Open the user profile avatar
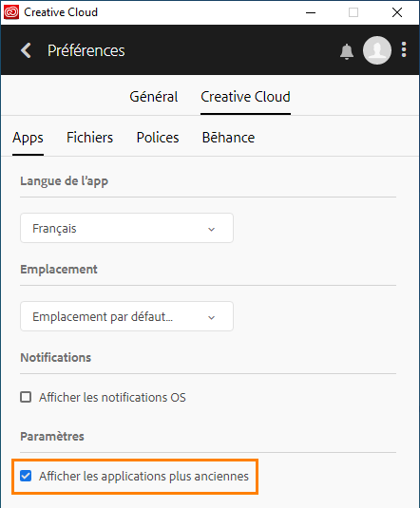Screen dimensions: 420x508 pyautogui.click(x=377, y=50)
